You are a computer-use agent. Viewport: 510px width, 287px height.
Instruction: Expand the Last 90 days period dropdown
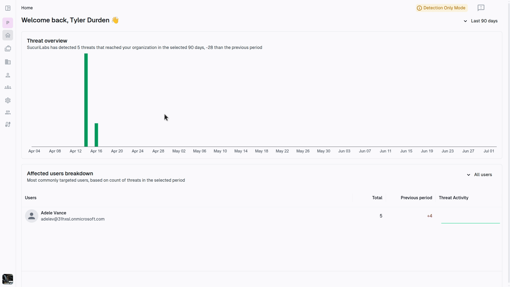coord(480,21)
